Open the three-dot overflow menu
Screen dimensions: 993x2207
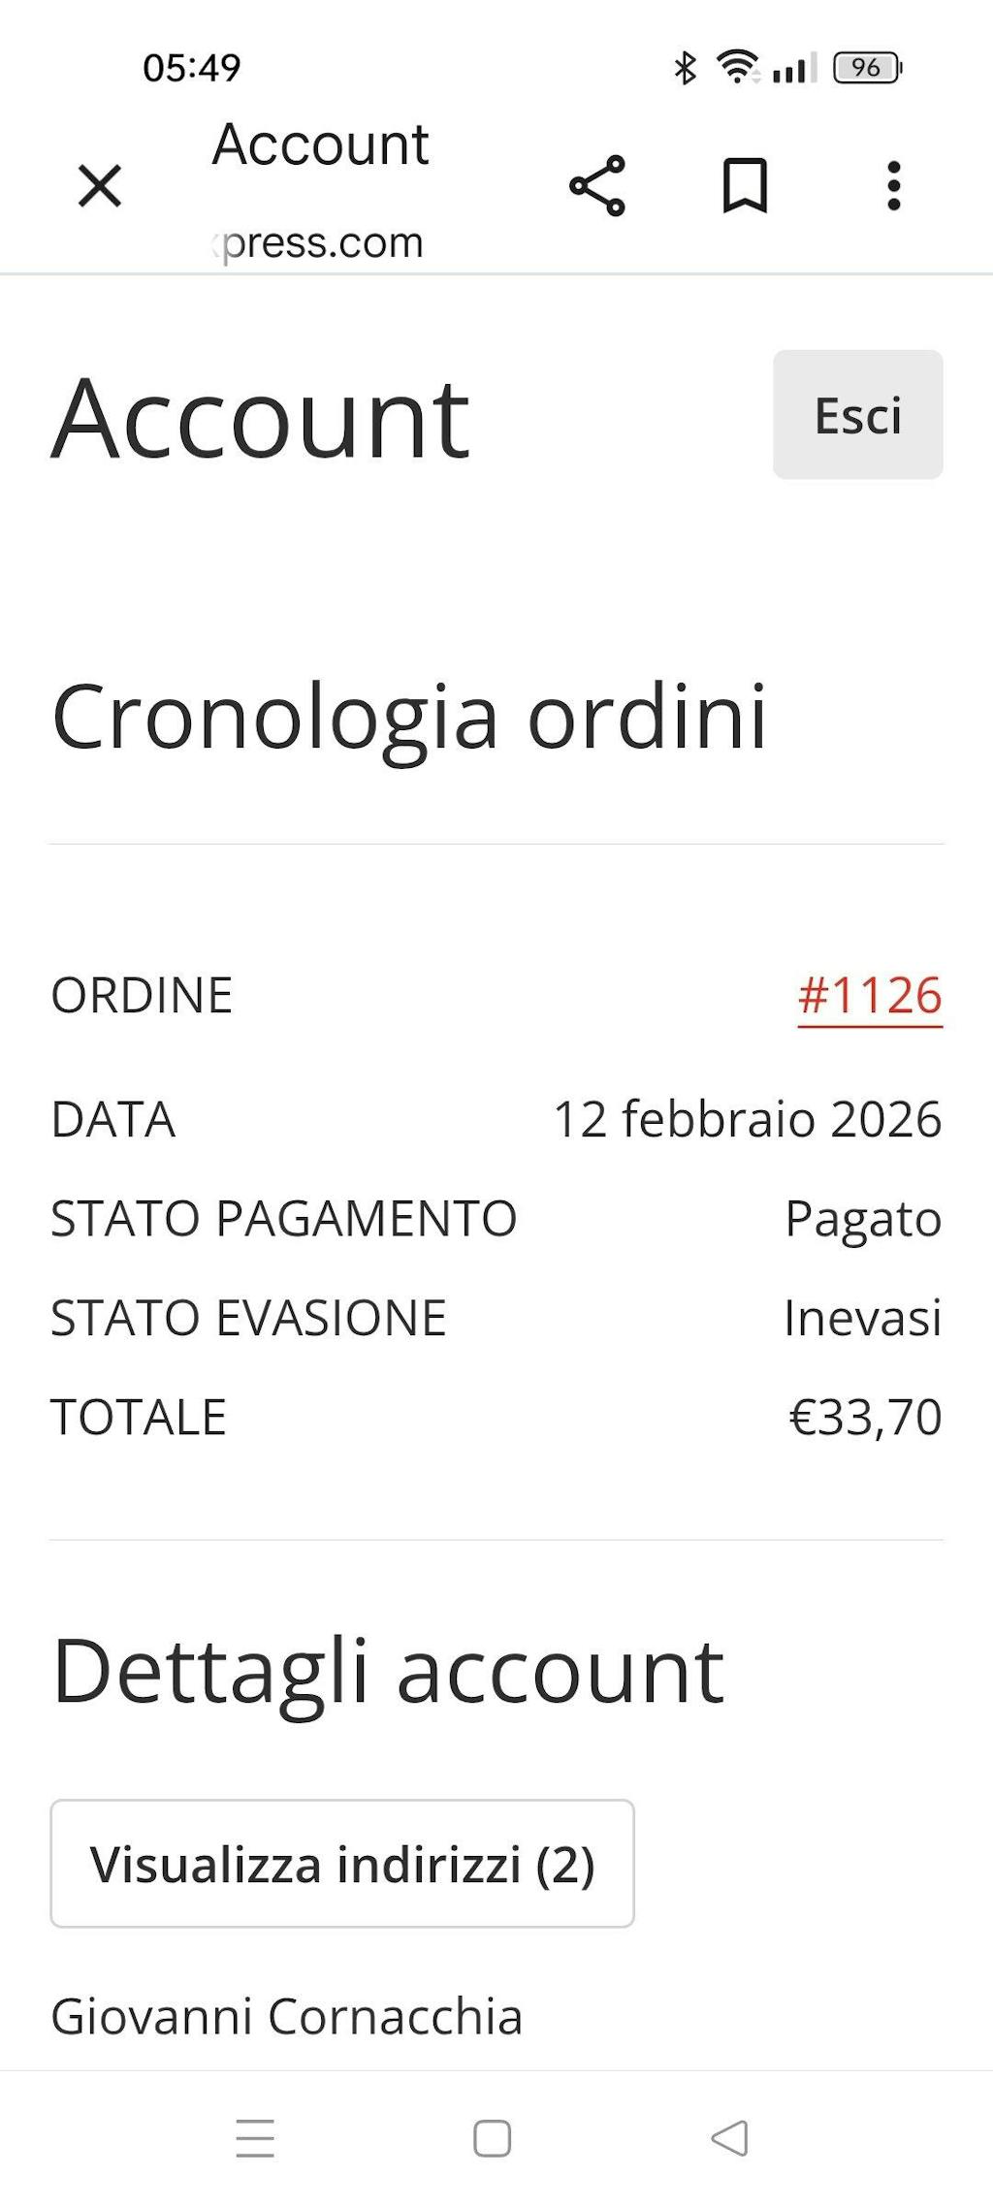click(x=894, y=185)
